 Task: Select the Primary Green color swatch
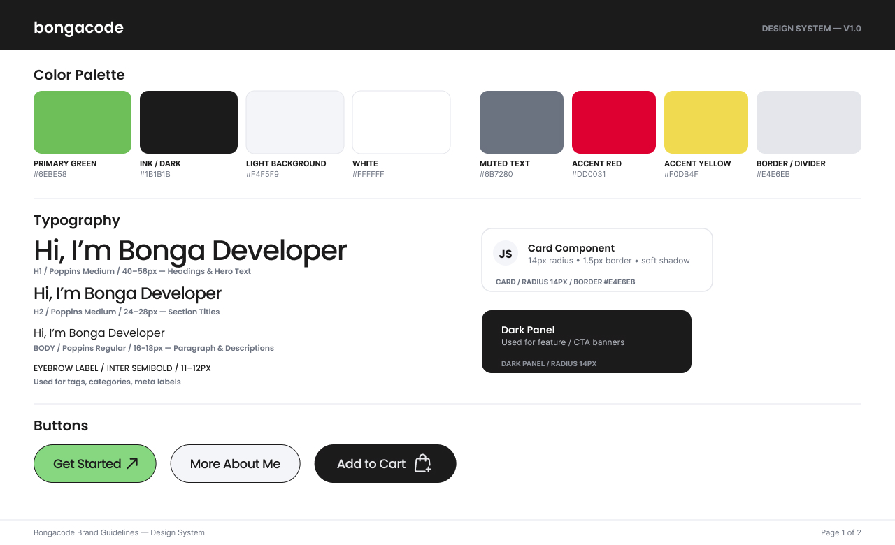point(83,122)
